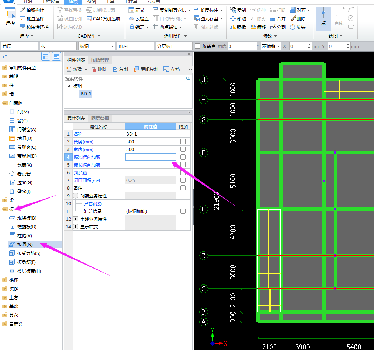374x350 pixels.
Task: Click 两点辅轴 two-point auxiliary axis
Action: point(167,27)
